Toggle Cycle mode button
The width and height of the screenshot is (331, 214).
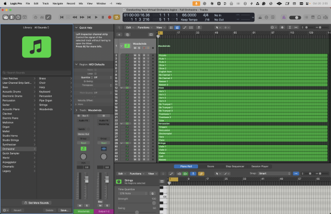click(x=116, y=17)
